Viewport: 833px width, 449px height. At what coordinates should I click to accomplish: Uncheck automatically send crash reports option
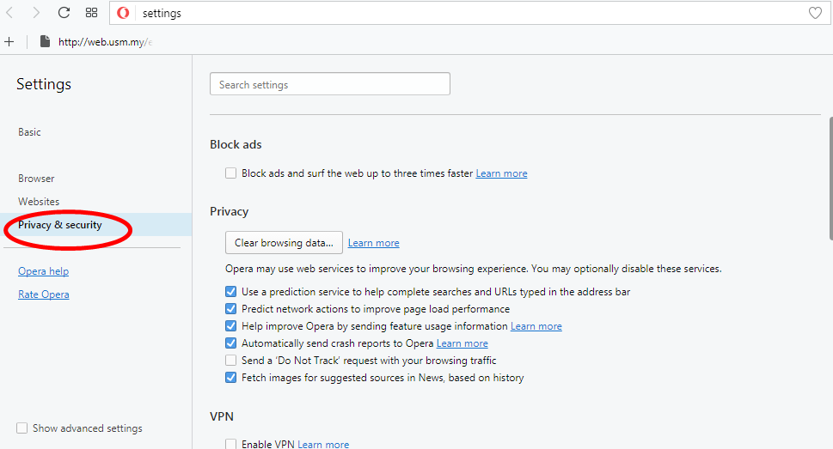click(230, 343)
